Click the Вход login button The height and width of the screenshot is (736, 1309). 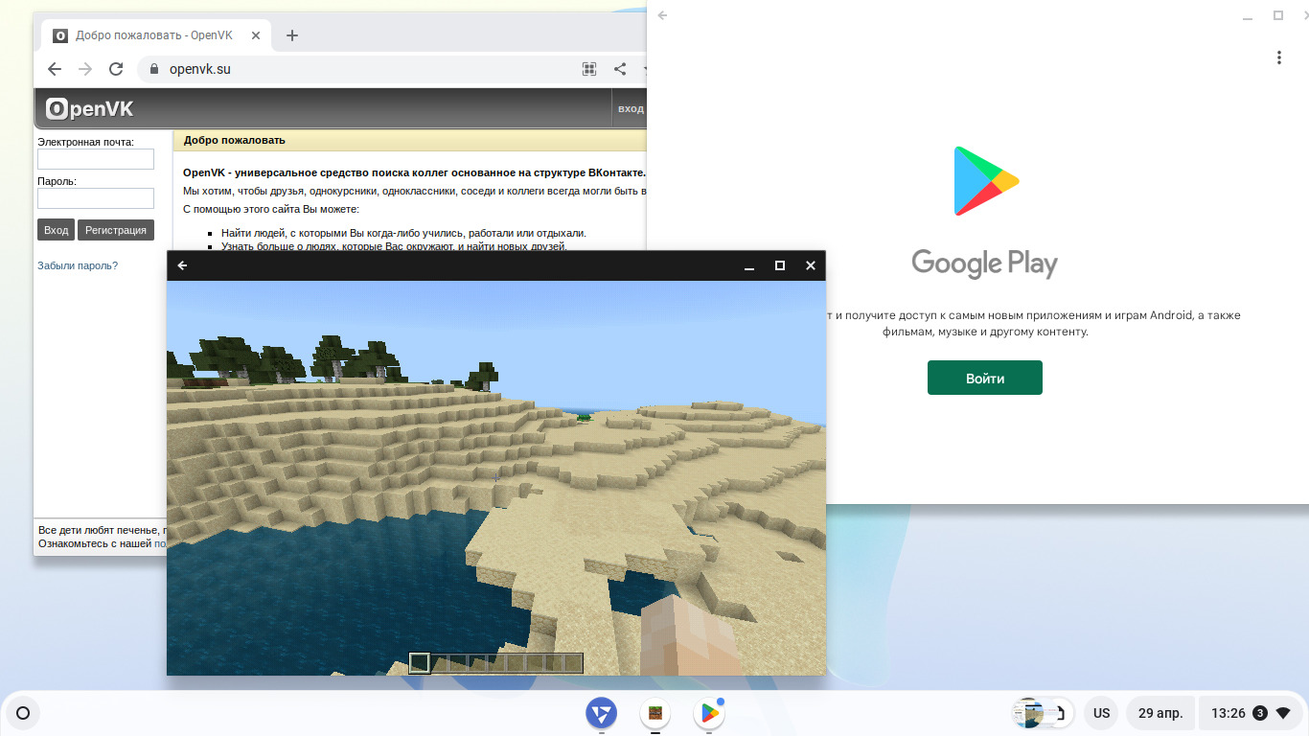coord(57,230)
